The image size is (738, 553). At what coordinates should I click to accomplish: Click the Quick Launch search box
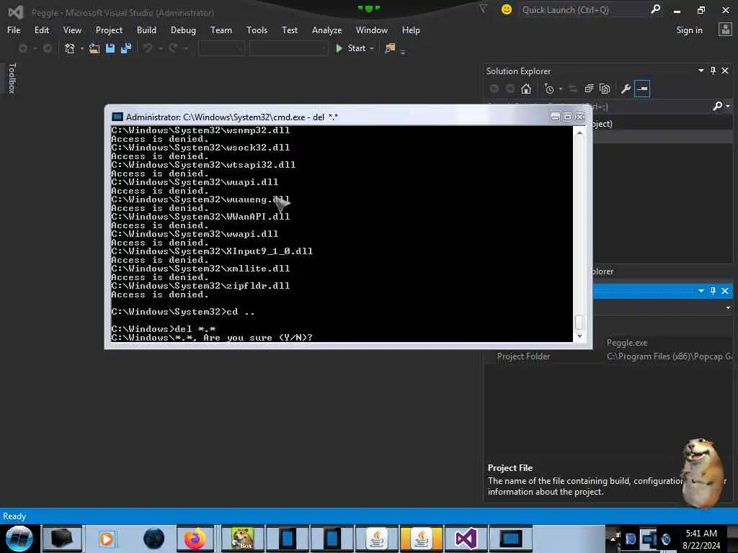point(584,10)
